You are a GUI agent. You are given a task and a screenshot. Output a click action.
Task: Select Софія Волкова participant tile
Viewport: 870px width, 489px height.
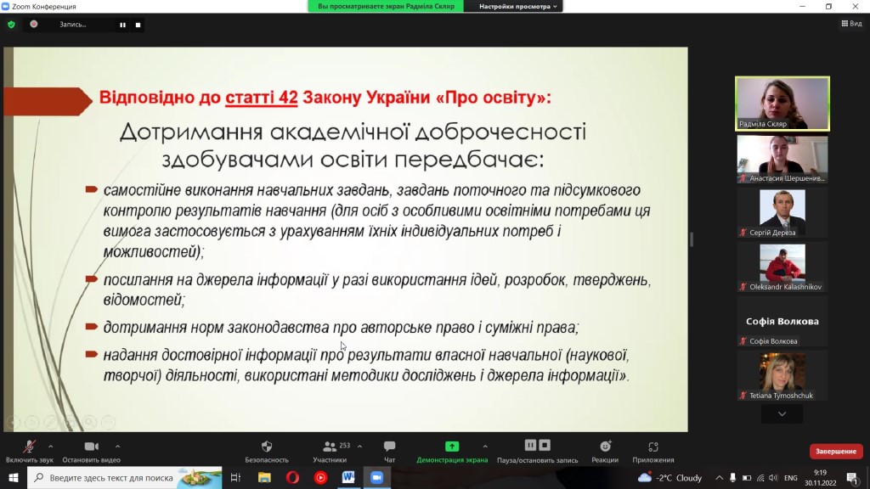[782, 322]
